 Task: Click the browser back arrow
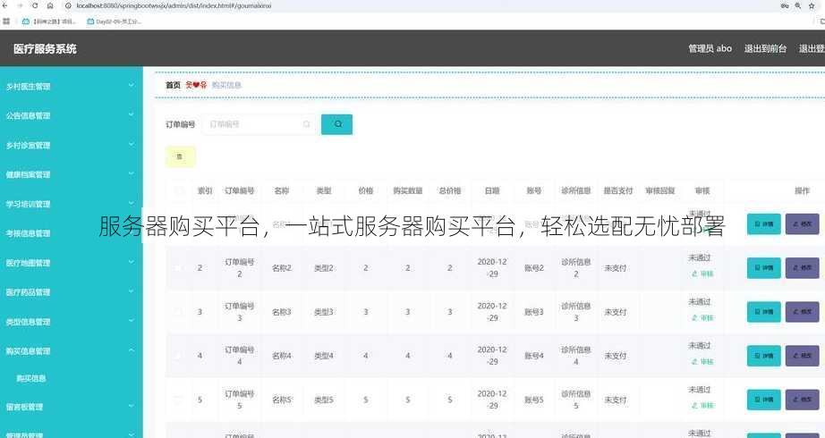click(6, 5)
